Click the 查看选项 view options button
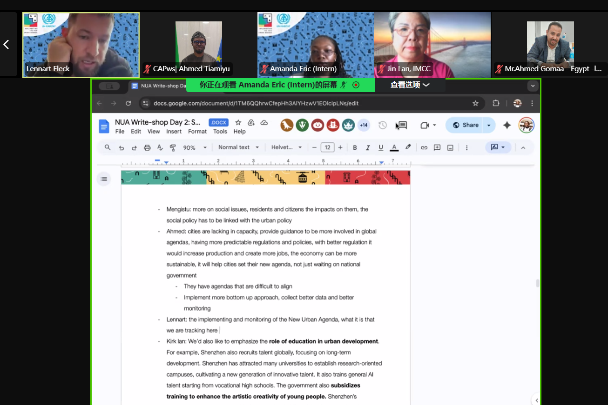The image size is (608, 405). click(x=410, y=85)
